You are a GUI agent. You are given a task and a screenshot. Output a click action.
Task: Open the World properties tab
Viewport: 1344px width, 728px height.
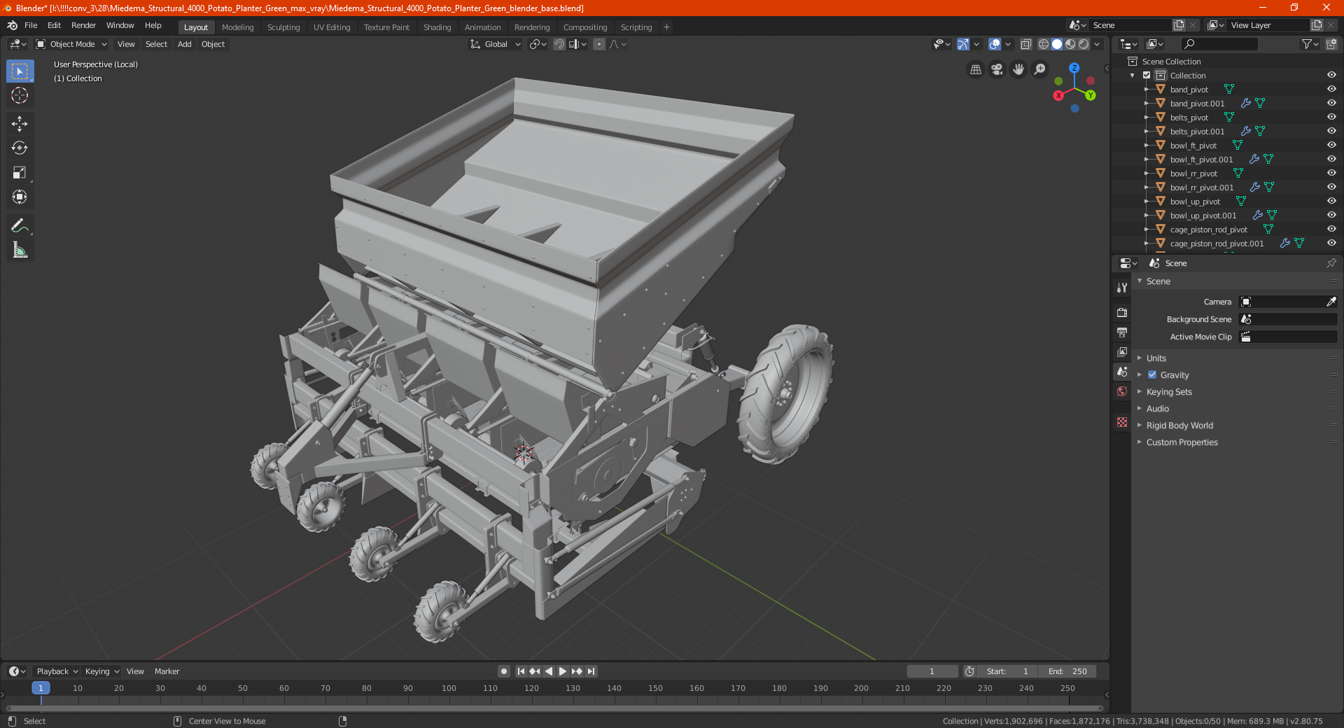point(1122,391)
